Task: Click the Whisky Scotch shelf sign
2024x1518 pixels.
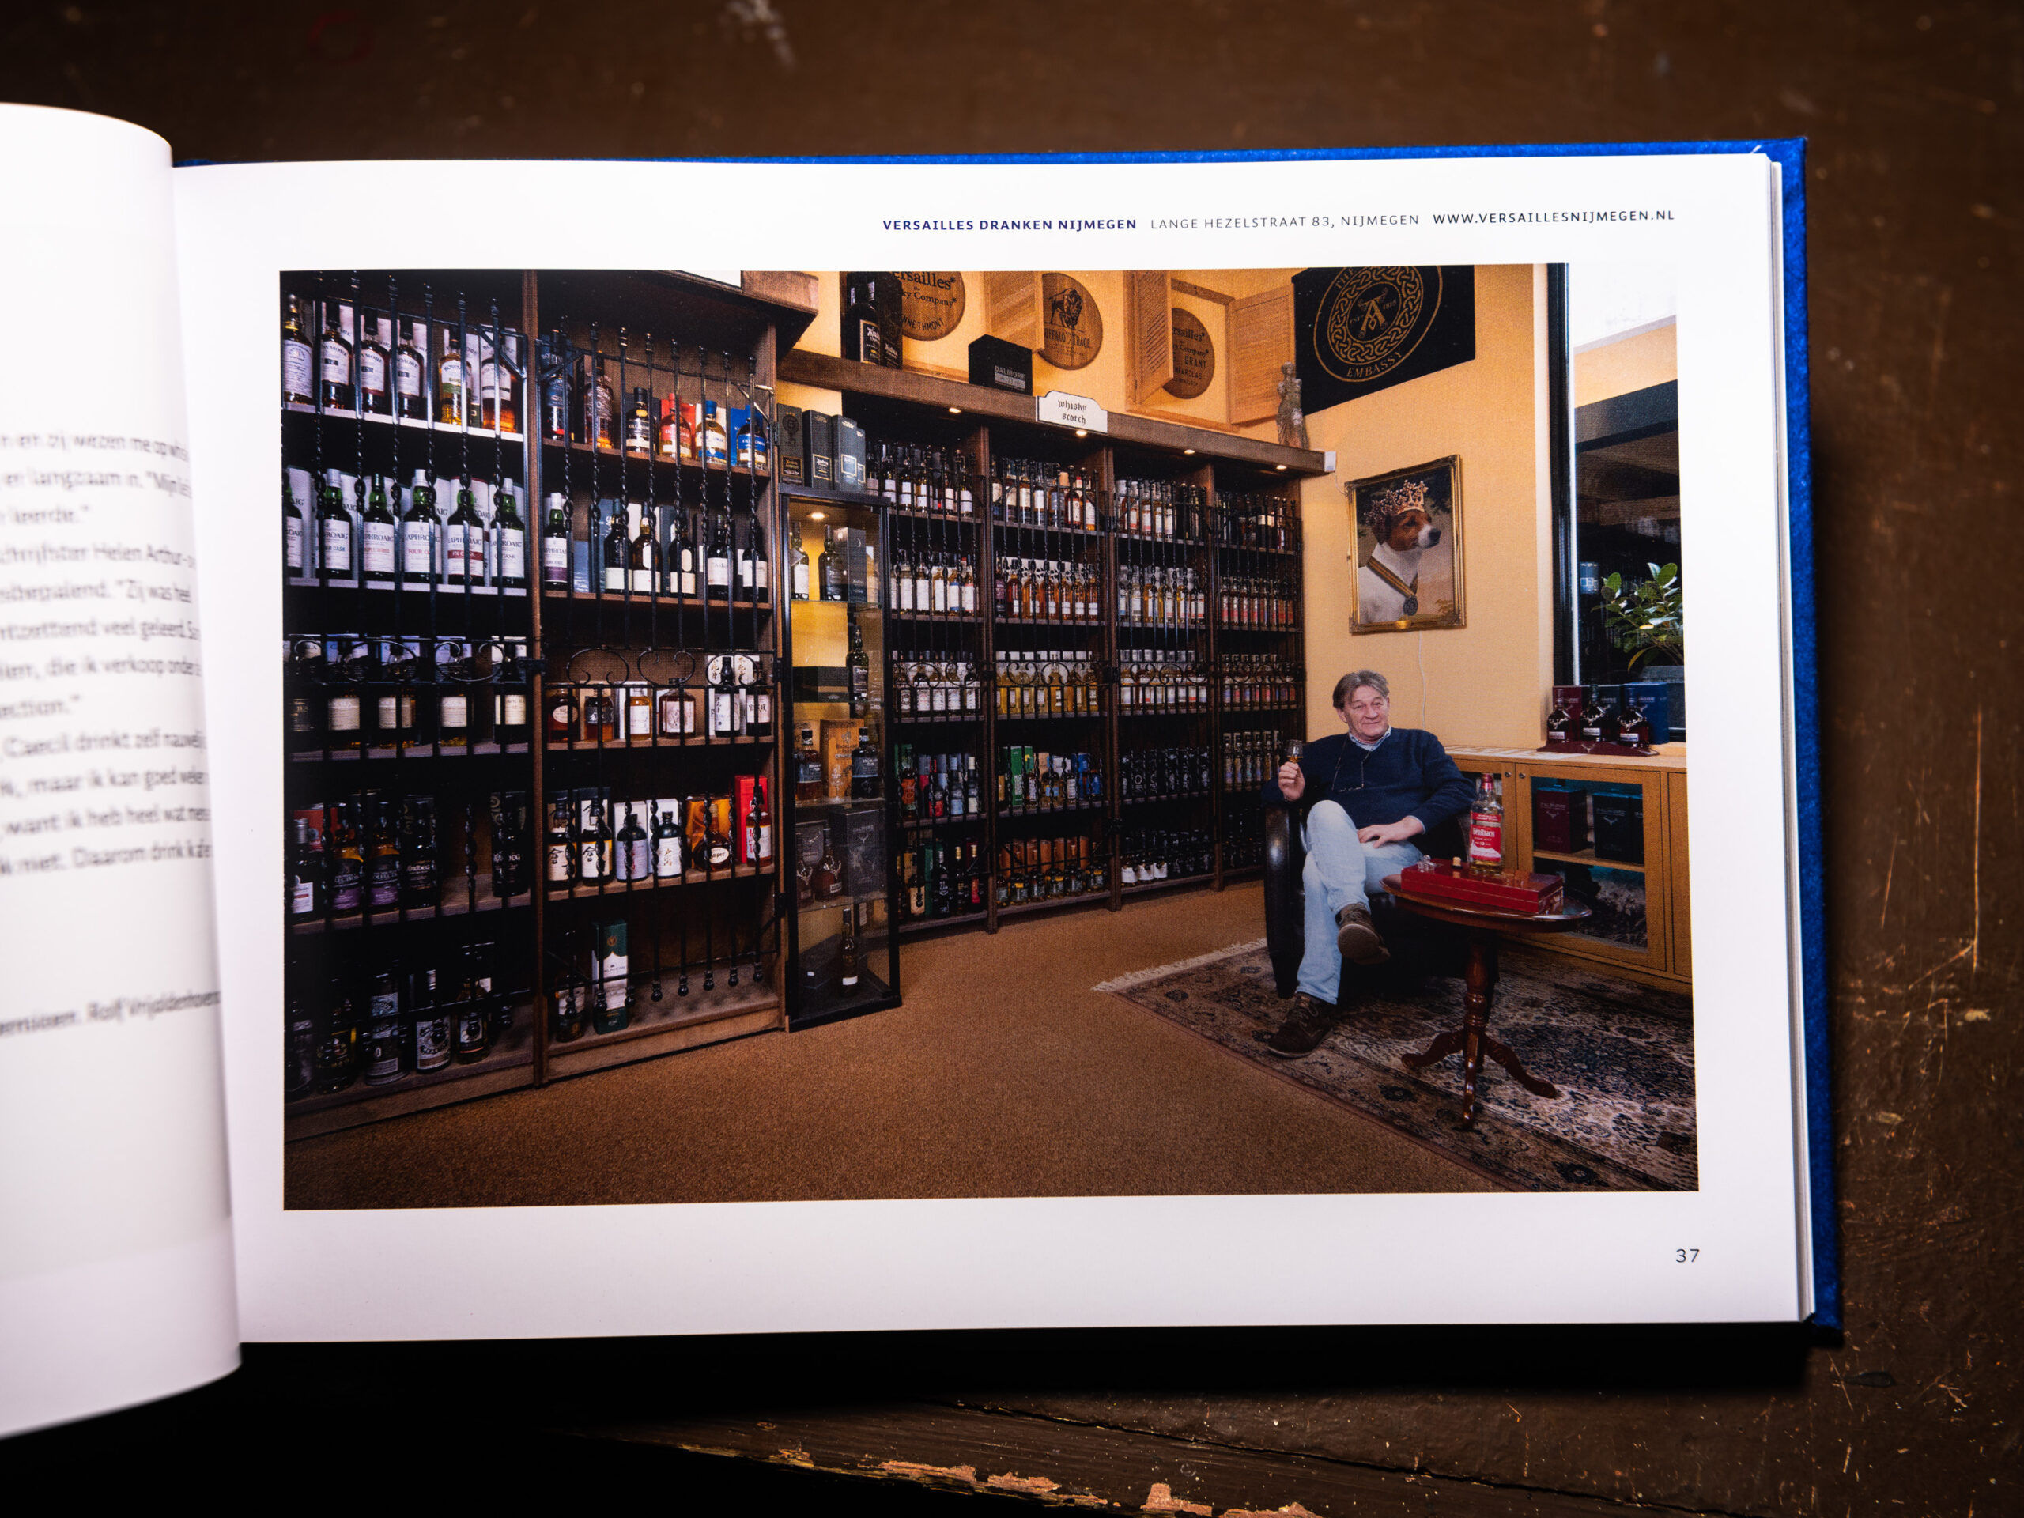Action: [1071, 412]
